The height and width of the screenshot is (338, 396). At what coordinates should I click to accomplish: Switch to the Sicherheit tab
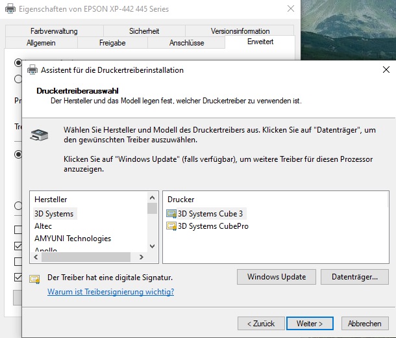144,31
